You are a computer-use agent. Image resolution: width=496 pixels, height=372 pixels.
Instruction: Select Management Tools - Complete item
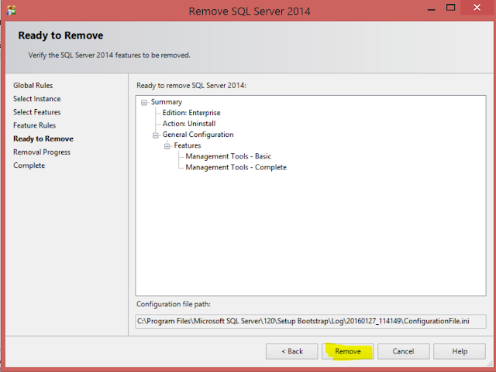coord(236,167)
